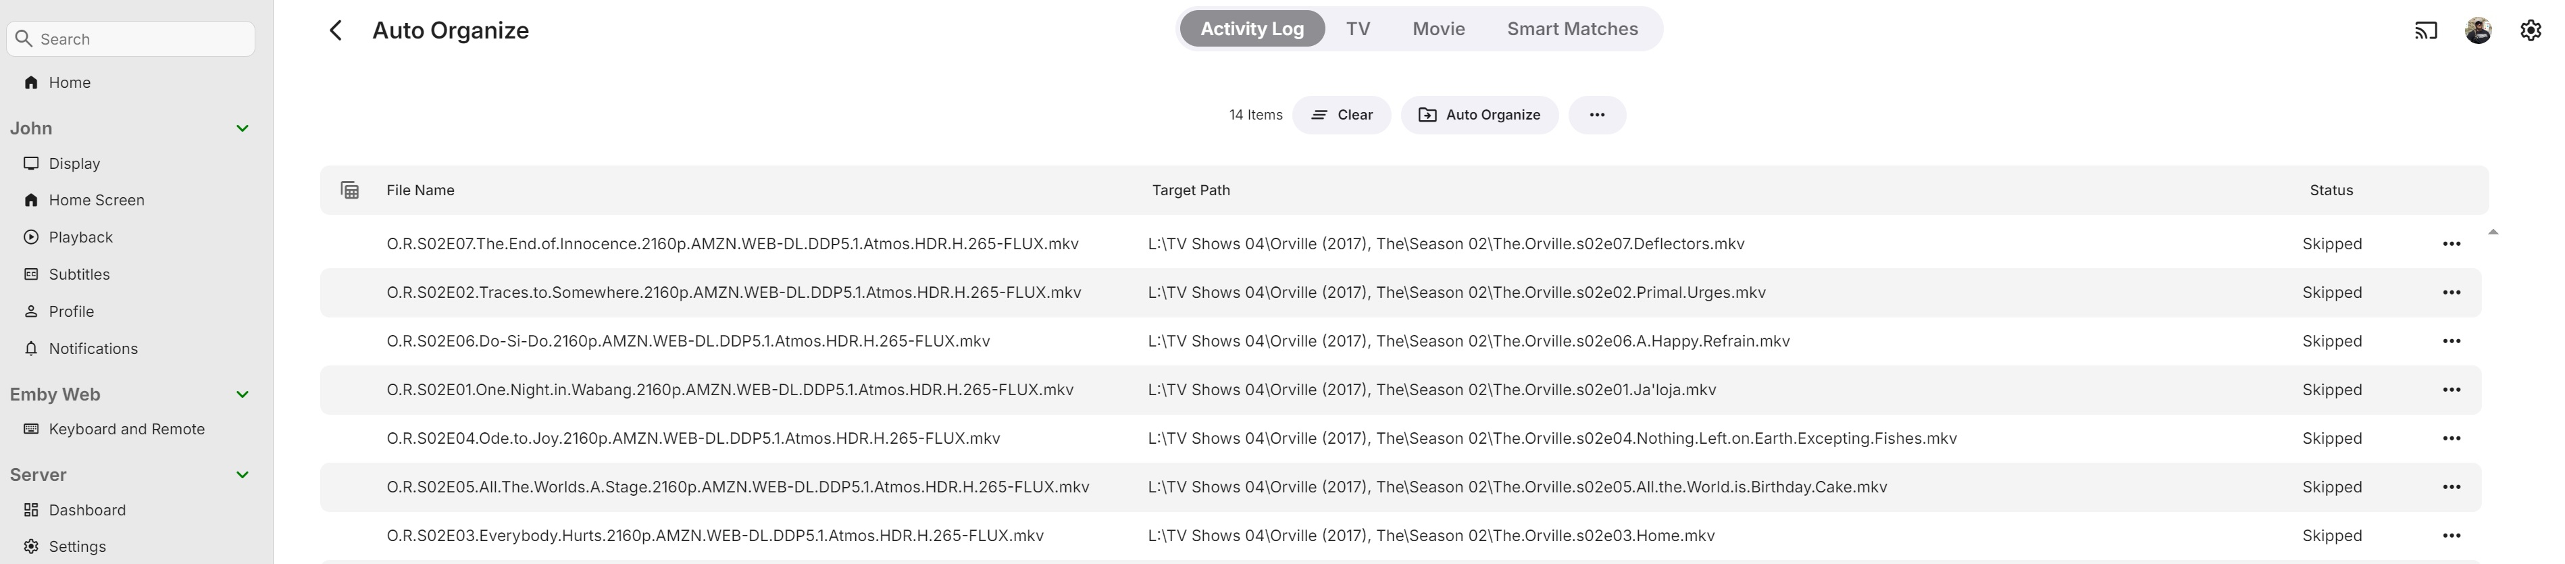This screenshot has width=2565, height=564.
Task: Click the Search input field
Action: coord(139,39)
